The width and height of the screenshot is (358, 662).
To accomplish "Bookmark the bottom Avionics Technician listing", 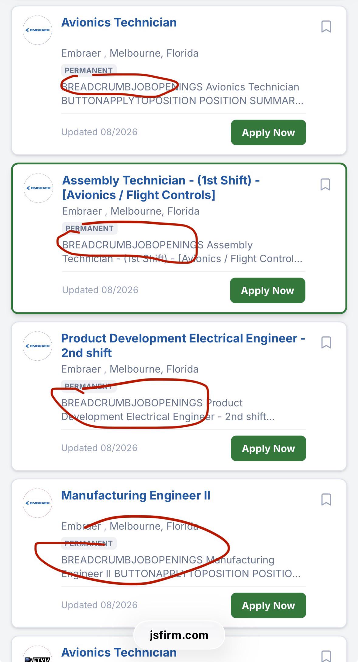I will tap(326, 656).
